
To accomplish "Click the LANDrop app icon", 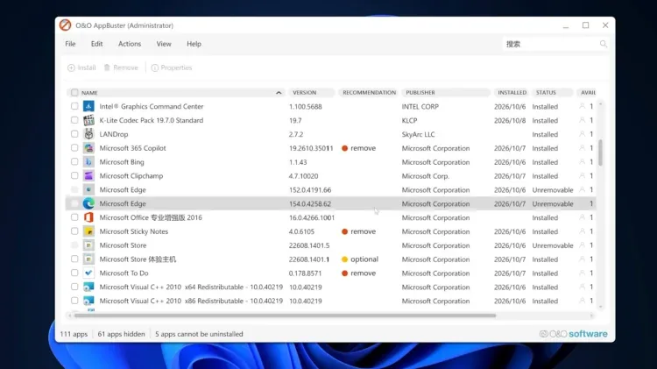I will pyautogui.click(x=88, y=134).
